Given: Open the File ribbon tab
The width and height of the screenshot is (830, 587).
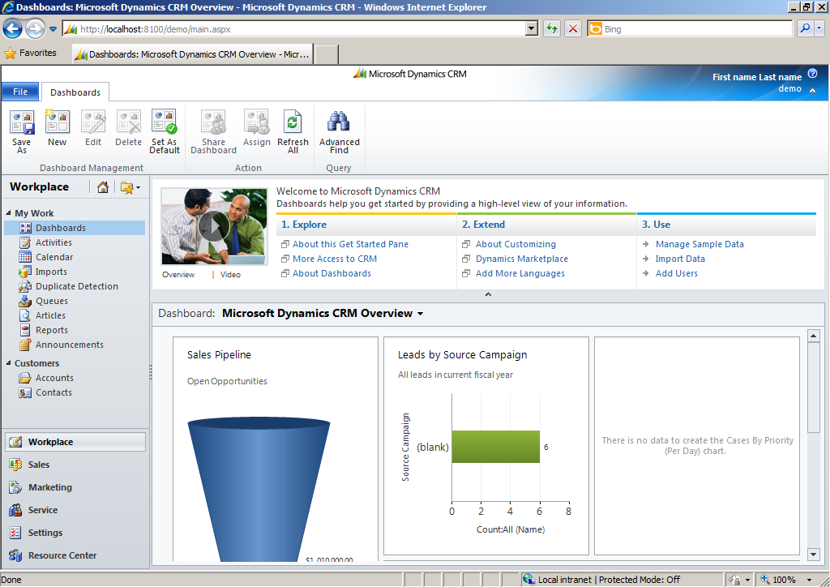Looking at the screenshot, I should [x=20, y=92].
